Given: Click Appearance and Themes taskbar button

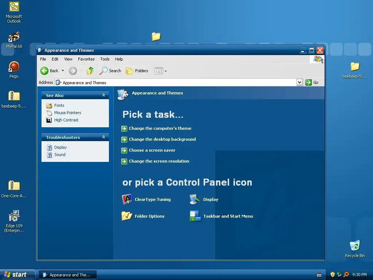Looking at the screenshot, I should tap(67, 275).
